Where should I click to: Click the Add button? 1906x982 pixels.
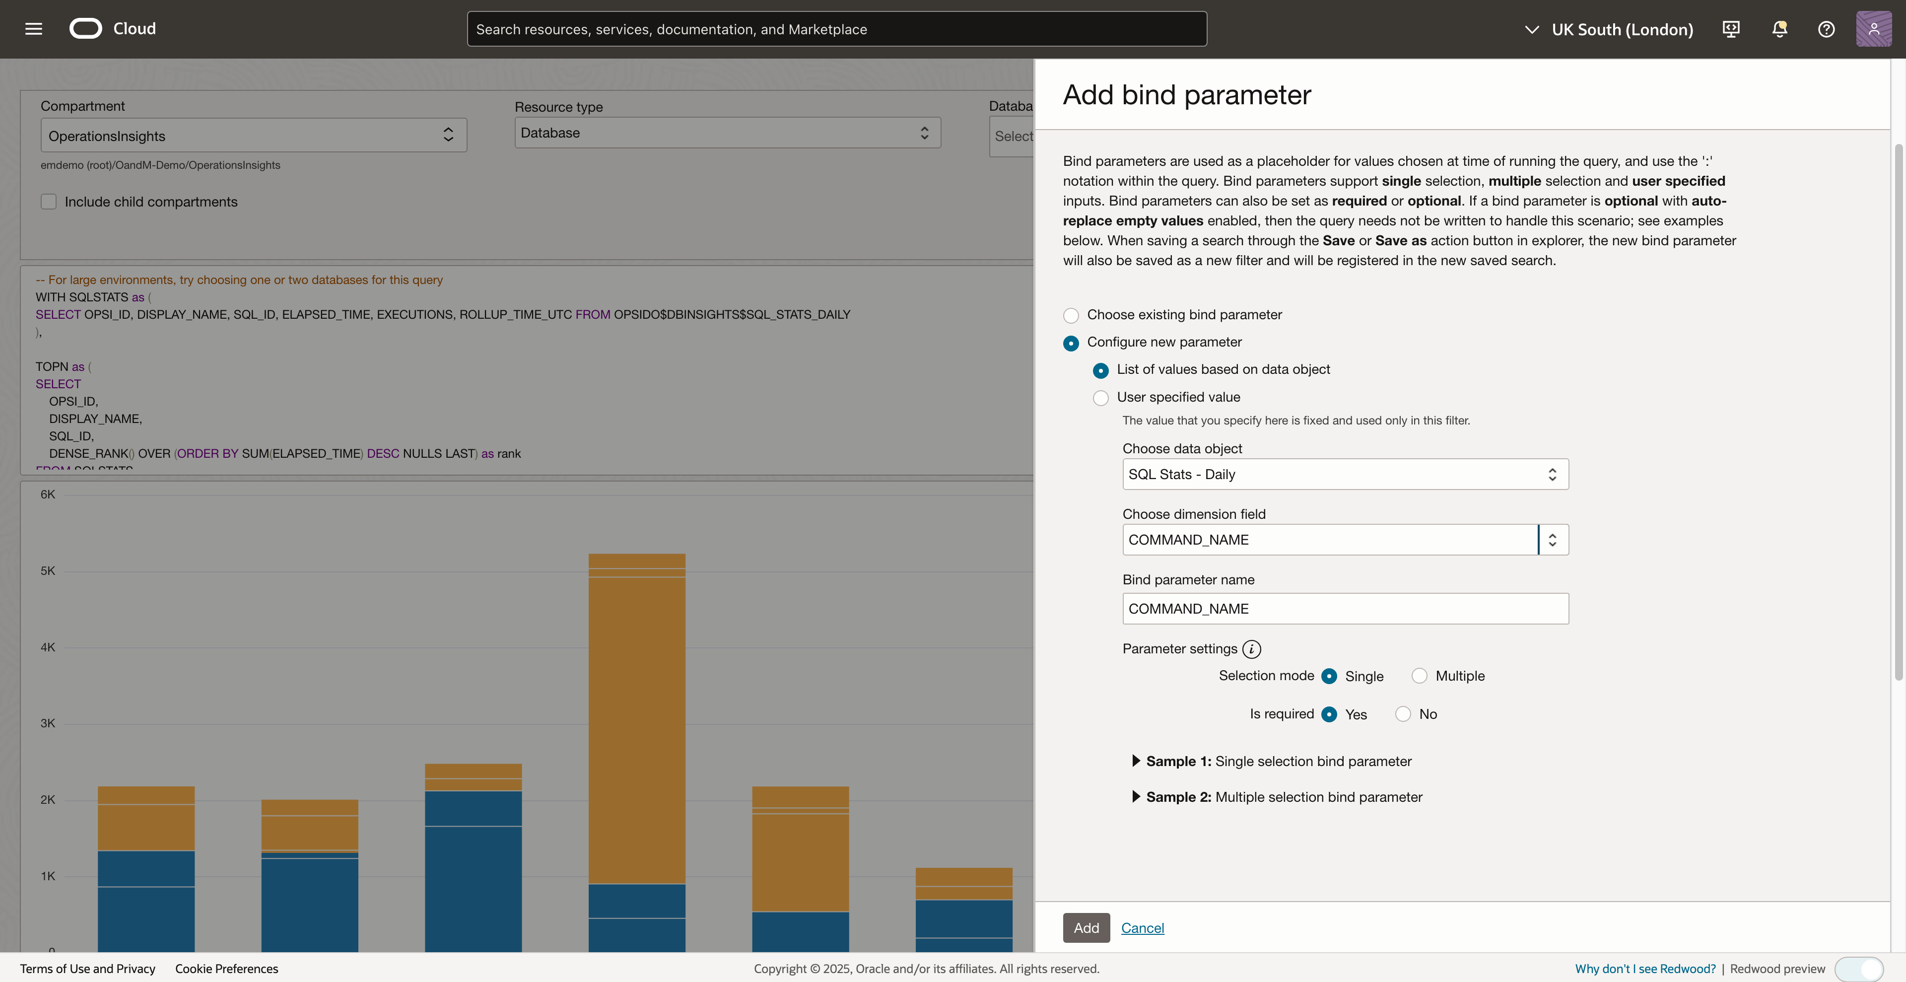click(1086, 928)
